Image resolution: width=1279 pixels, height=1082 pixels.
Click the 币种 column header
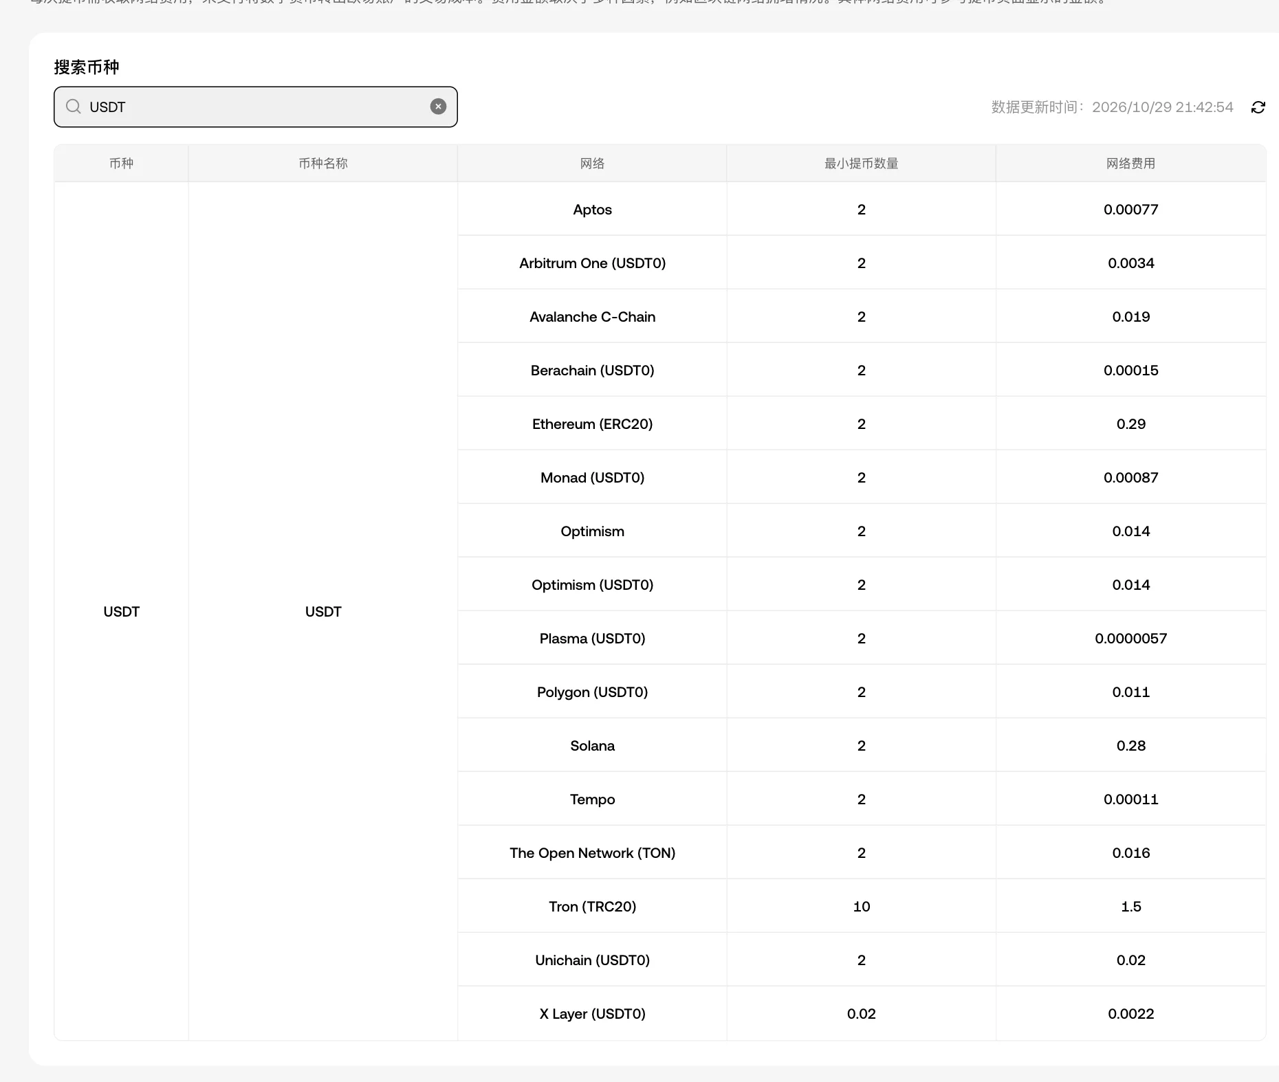coord(121,164)
